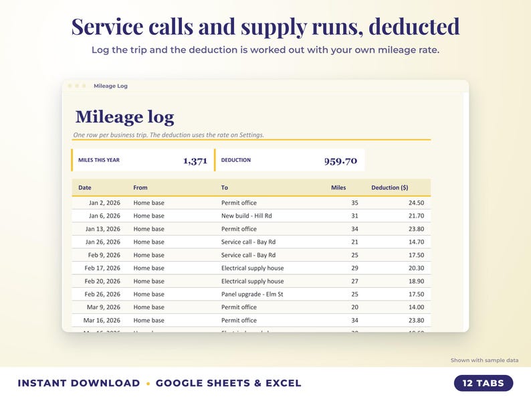Click the Jan 13, 2026 date cell
Image resolution: width=531 pixels, height=399 pixels.
pos(102,229)
